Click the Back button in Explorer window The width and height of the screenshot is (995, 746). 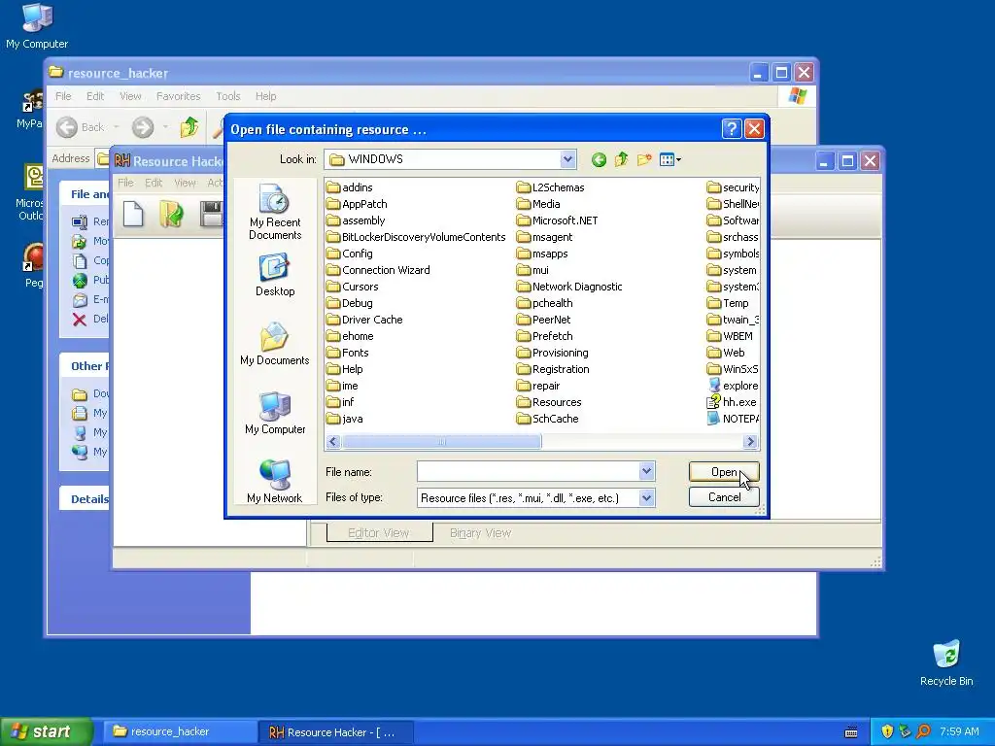coord(81,127)
